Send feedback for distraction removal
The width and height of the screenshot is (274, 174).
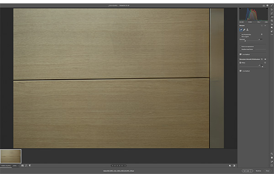(x=244, y=71)
